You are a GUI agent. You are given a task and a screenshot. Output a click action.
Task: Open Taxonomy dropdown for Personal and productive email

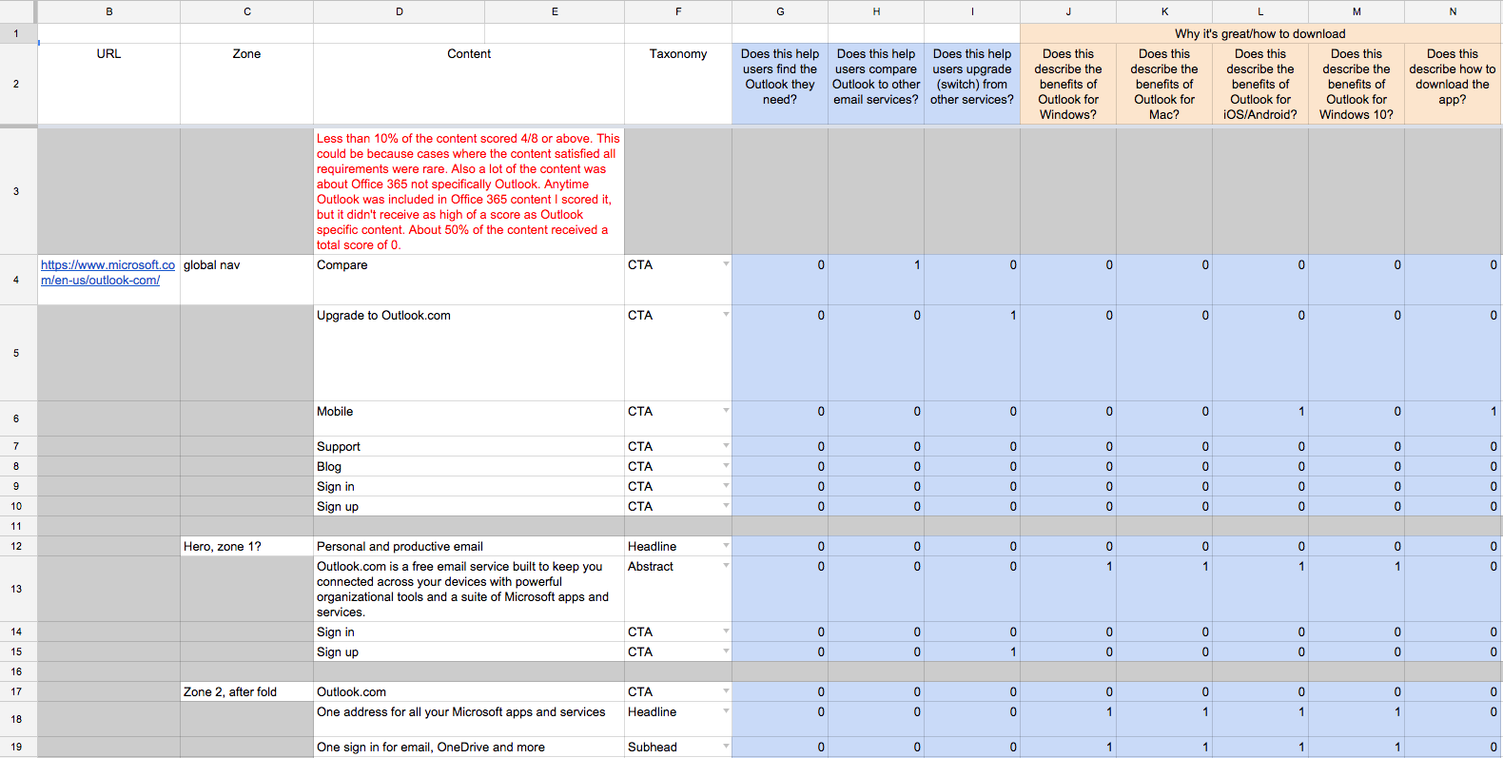click(726, 546)
